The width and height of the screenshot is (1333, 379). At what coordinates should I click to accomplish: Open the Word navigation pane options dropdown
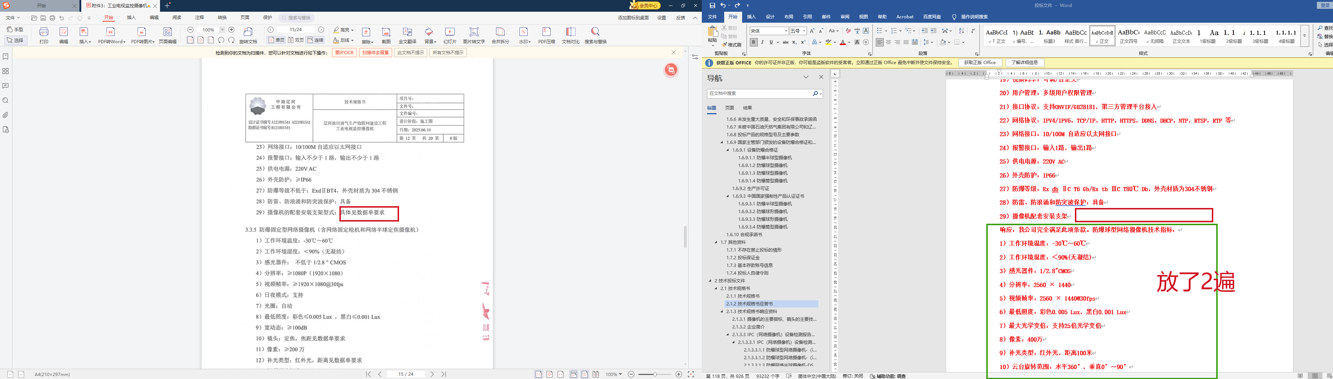tap(806, 77)
